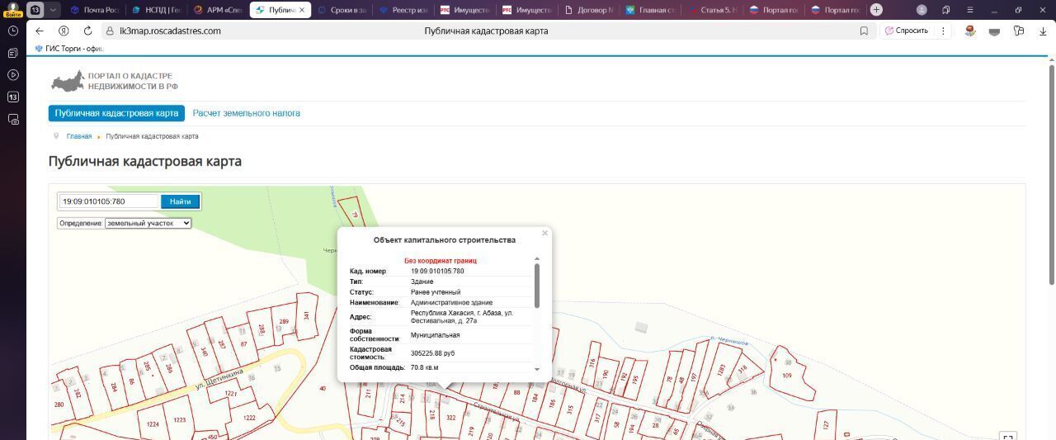Reload the current page

[87, 31]
